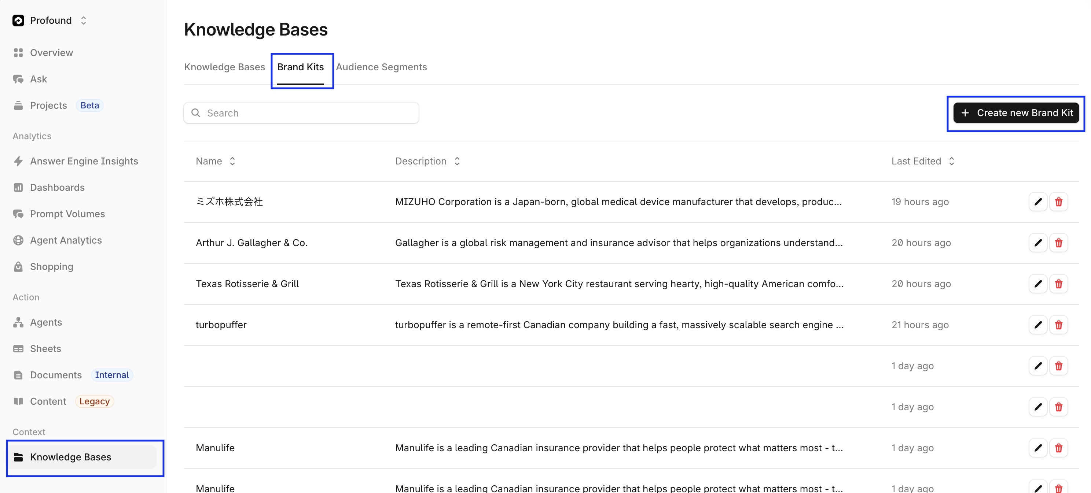The height and width of the screenshot is (493, 1091).
Task: Click '20 hours ago' in the Gallagher row
Action: 921,243
